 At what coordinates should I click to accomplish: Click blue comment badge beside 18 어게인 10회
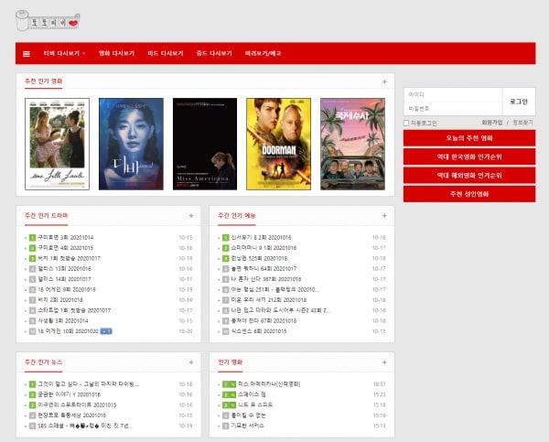pyautogui.click(x=106, y=331)
